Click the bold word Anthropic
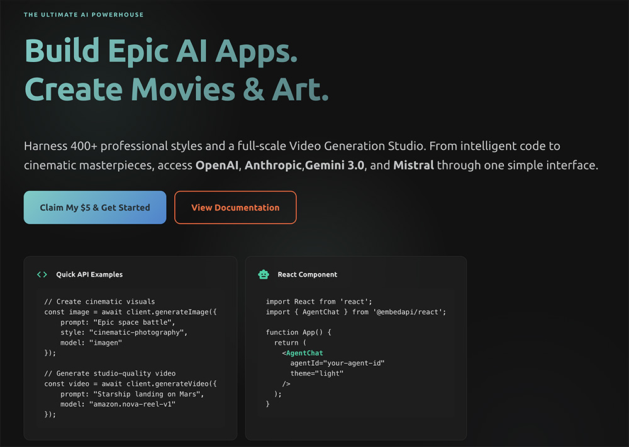The image size is (629, 447). click(x=273, y=165)
